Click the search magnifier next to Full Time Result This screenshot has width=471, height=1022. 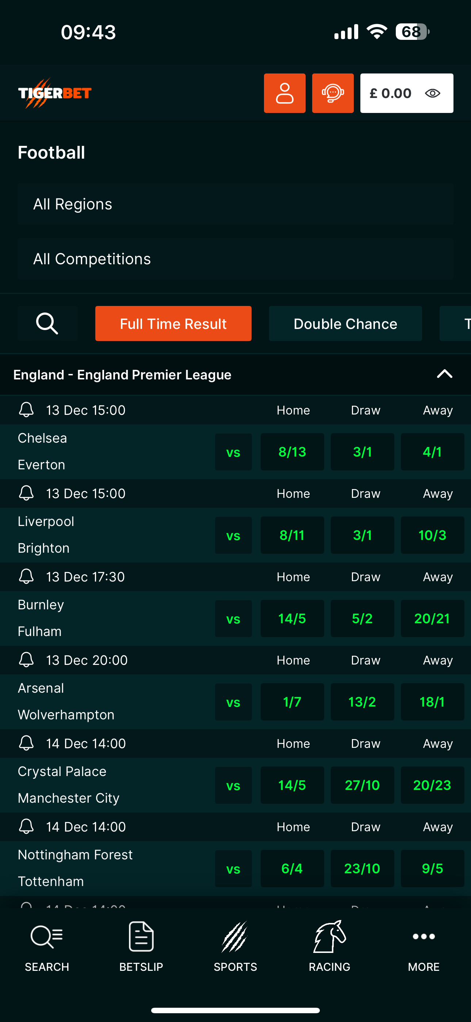[x=47, y=323]
